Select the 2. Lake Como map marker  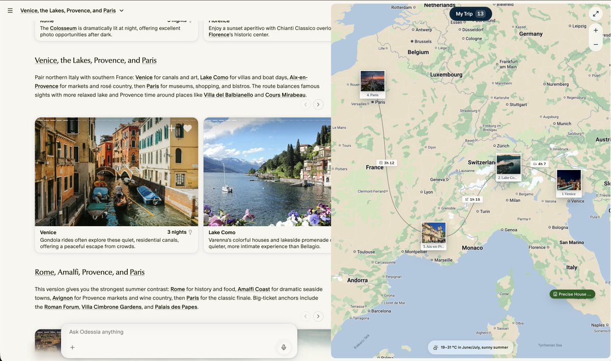tap(509, 167)
